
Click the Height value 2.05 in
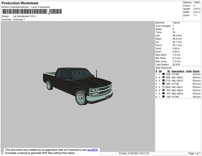pyautogui.click(x=197, y=9)
